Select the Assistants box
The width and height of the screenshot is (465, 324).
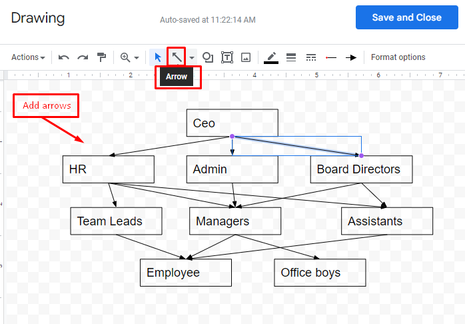pos(387,221)
